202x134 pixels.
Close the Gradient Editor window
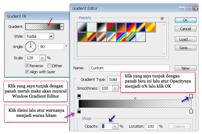pyautogui.click(x=196, y=9)
